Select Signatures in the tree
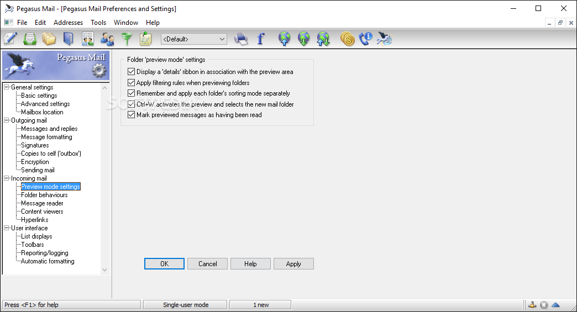Viewport: 577px width, 312px height. pos(35,145)
